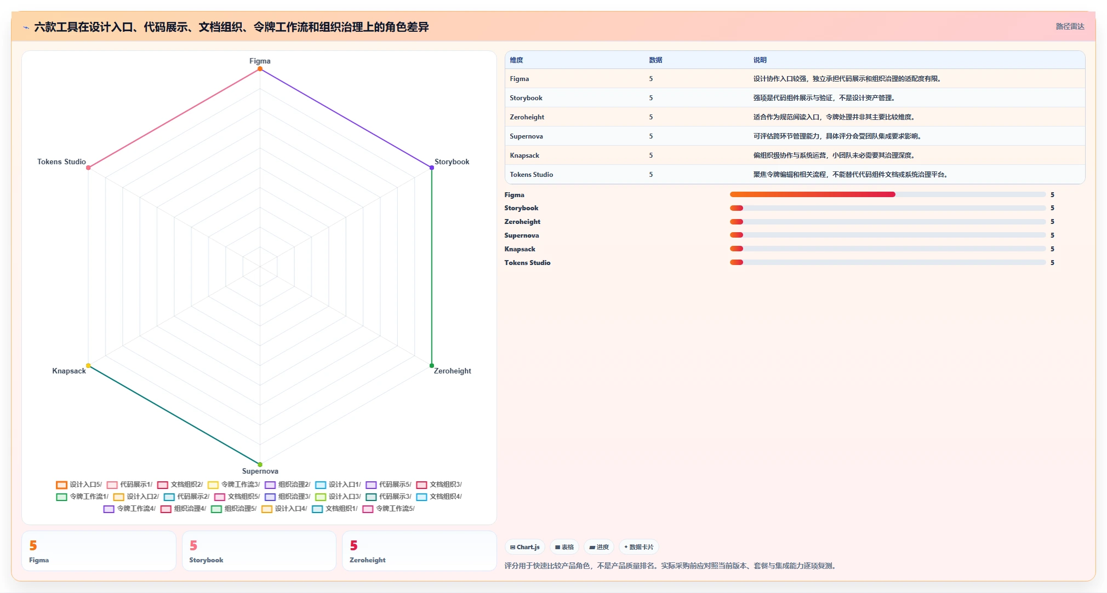
Task: Click the orange Figma point on radar
Action: (x=260, y=69)
